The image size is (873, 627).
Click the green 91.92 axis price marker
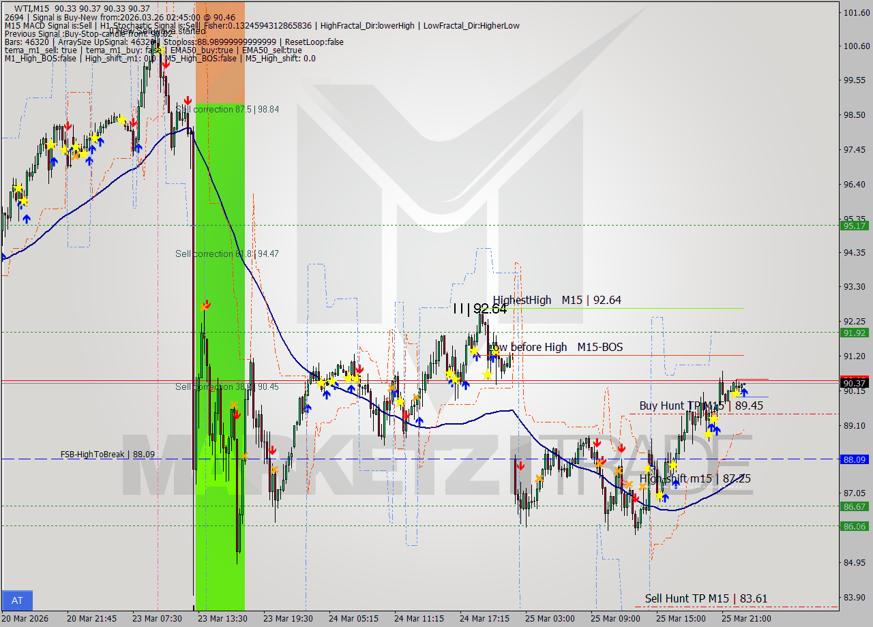click(x=856, y=333)
